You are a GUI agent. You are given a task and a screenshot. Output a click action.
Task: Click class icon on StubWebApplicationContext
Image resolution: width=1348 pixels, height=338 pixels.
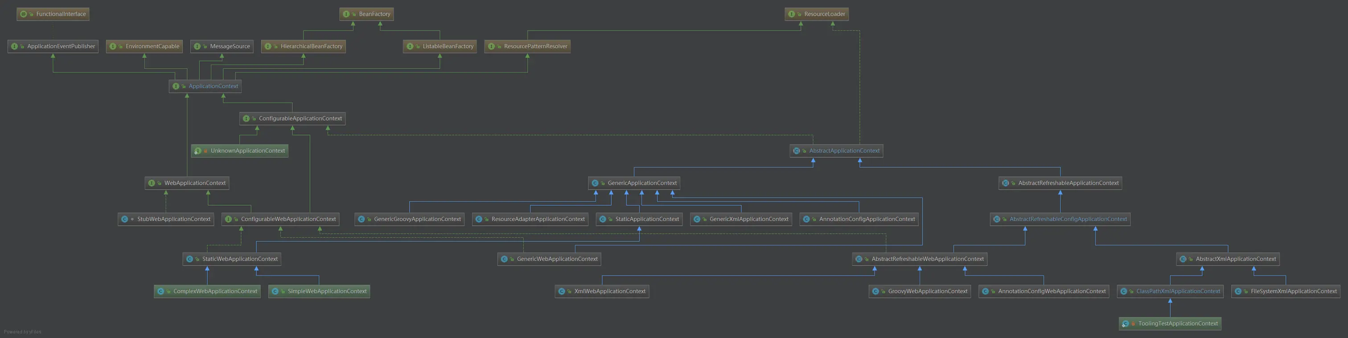tap(124, 220)
